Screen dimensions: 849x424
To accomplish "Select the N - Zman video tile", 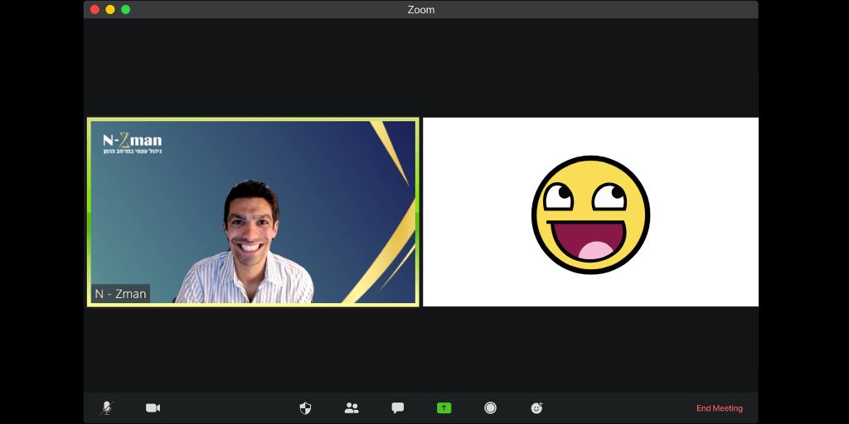I will coord(253,212).
